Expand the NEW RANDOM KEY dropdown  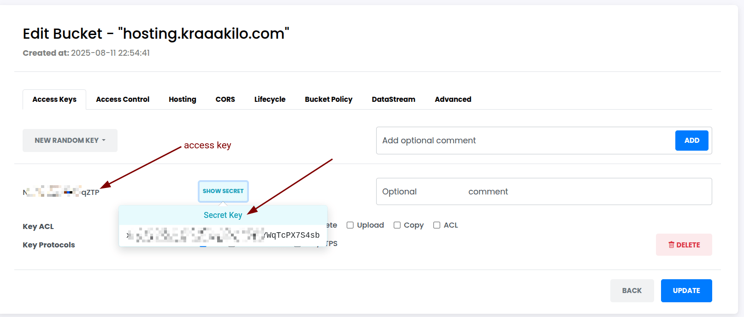(x=70, y=141)
